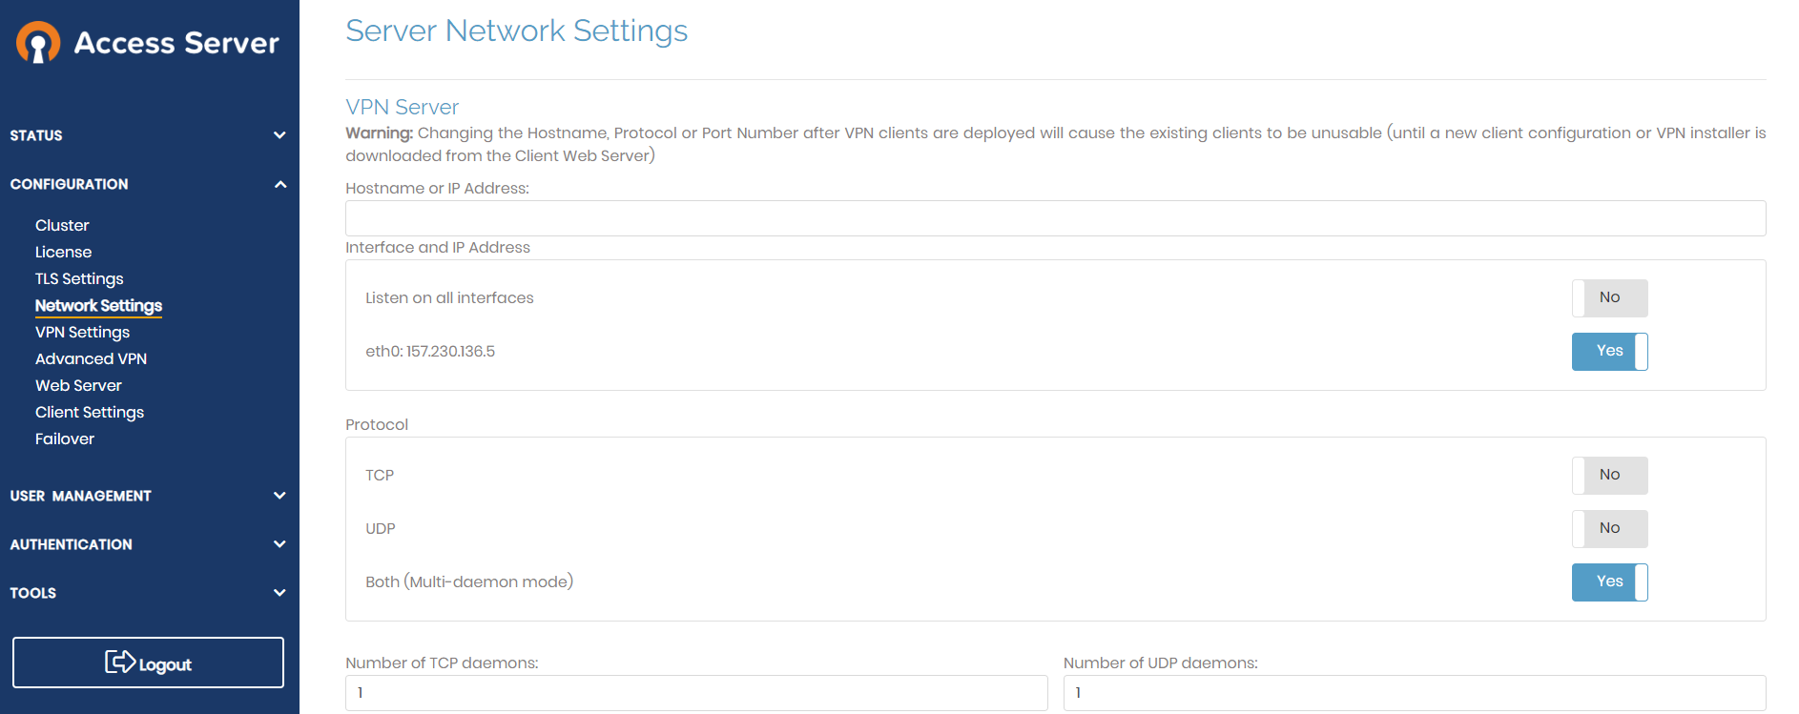Click the Number of UDP daemons field
Screen dimensions: 1799x714
tap(1415, 693)
